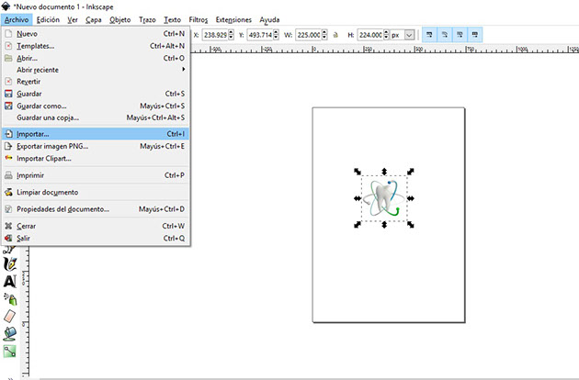Screen dimensions: 579x380
Task: Click the top-middle scale handle
Action: point(384,172)
